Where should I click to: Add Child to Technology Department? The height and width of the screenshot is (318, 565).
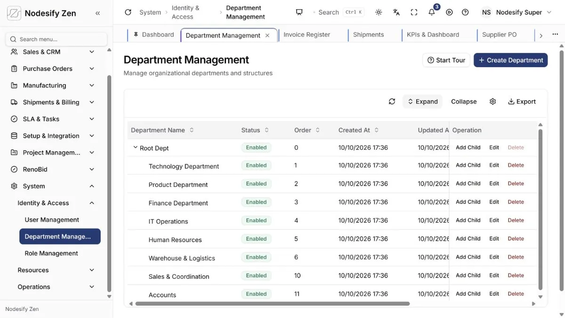pos(468,165)
